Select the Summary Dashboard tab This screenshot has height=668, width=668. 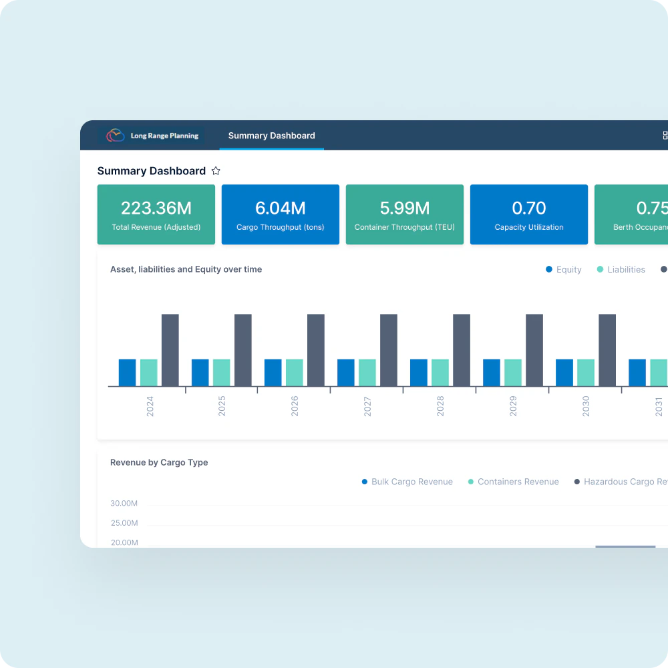point(271,136)
